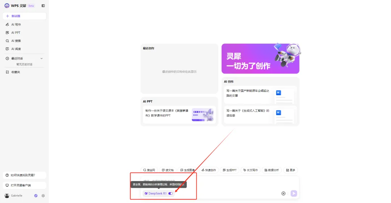
Task: Click the 长文写作 chip
Action: click(251, 170)
